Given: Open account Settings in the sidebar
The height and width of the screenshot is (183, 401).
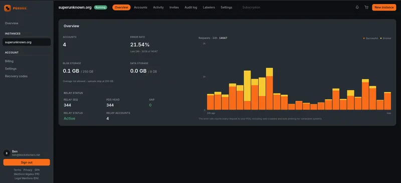Looking at the screenshot, I should click(11, 68).
